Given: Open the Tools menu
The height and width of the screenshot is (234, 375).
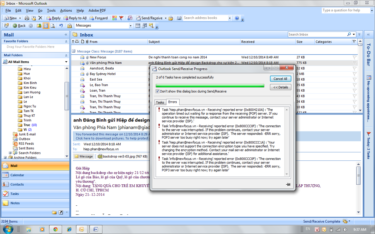Looking at the screenshot, I should [51, 11].
